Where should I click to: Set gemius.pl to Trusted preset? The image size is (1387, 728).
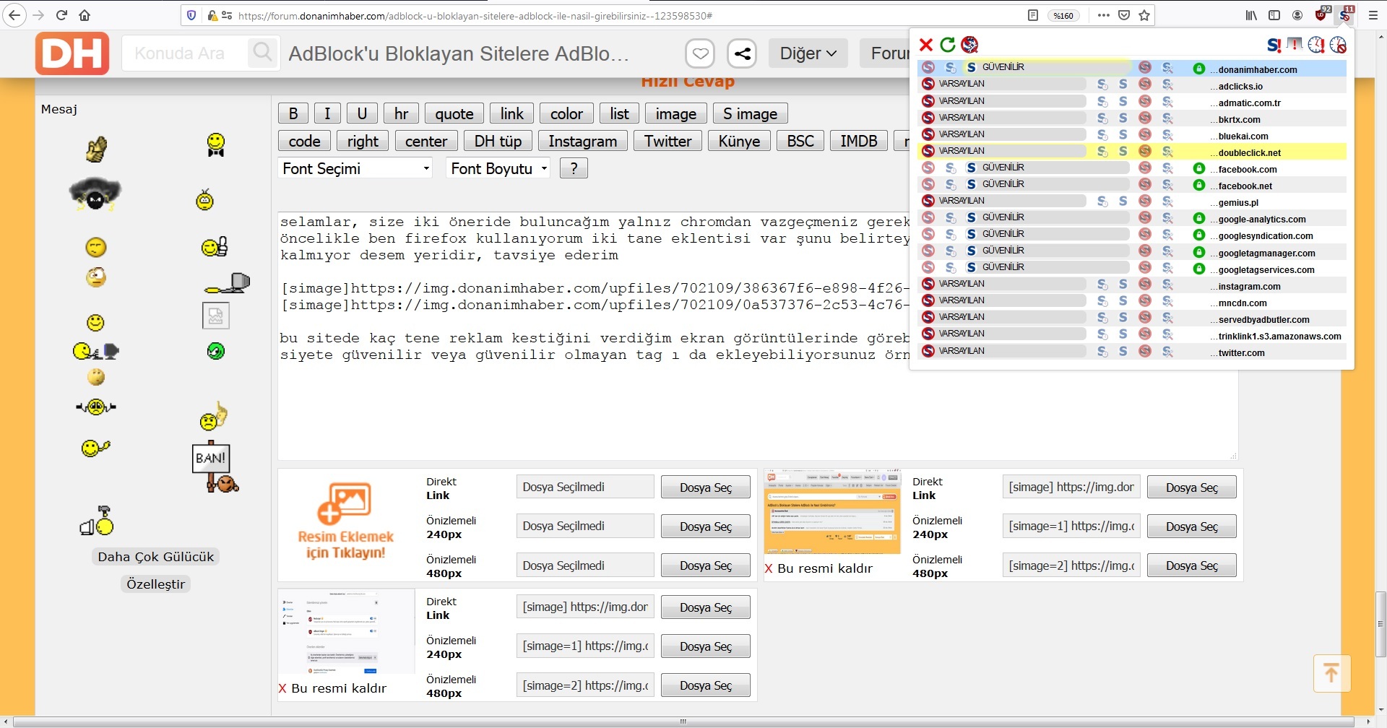click(1123, 201)
